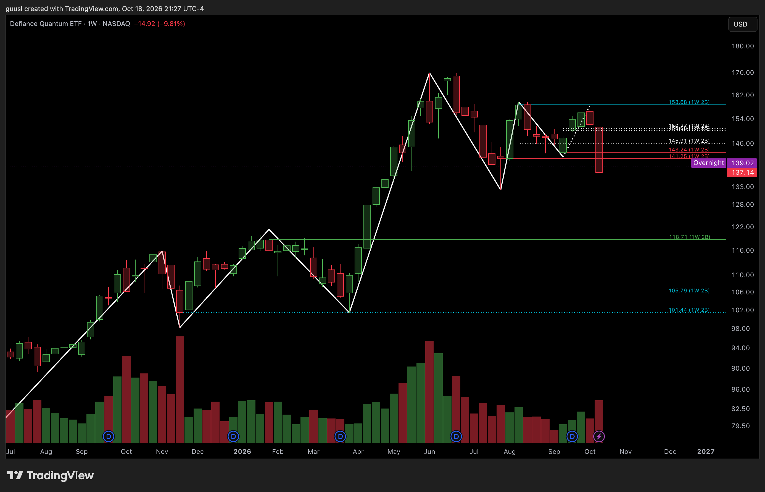Click the tallest red volume bar in November
The image size is (765, 492).
(x=180, y=389)
